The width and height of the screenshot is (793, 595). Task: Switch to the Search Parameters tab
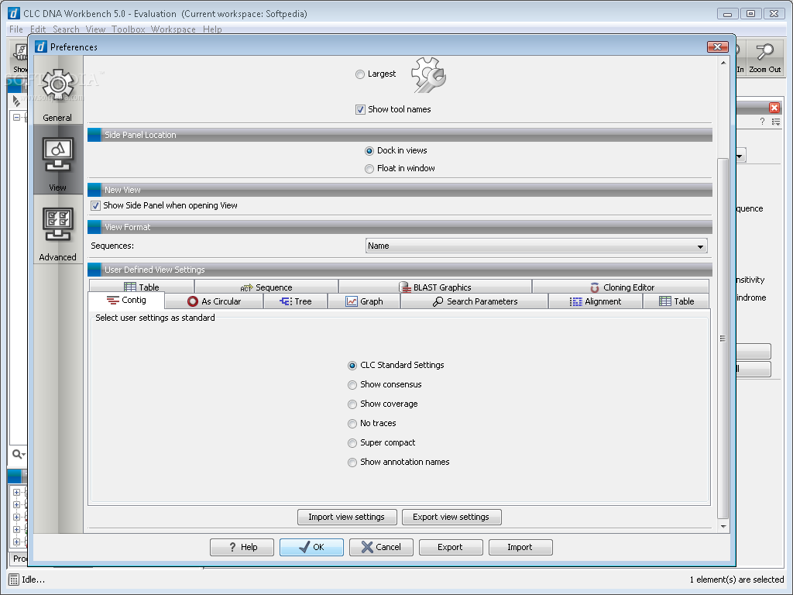click(x=475, y=301)
